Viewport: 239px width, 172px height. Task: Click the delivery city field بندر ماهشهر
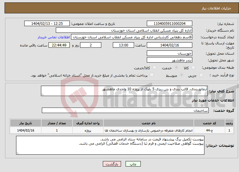tap(170, 60)
